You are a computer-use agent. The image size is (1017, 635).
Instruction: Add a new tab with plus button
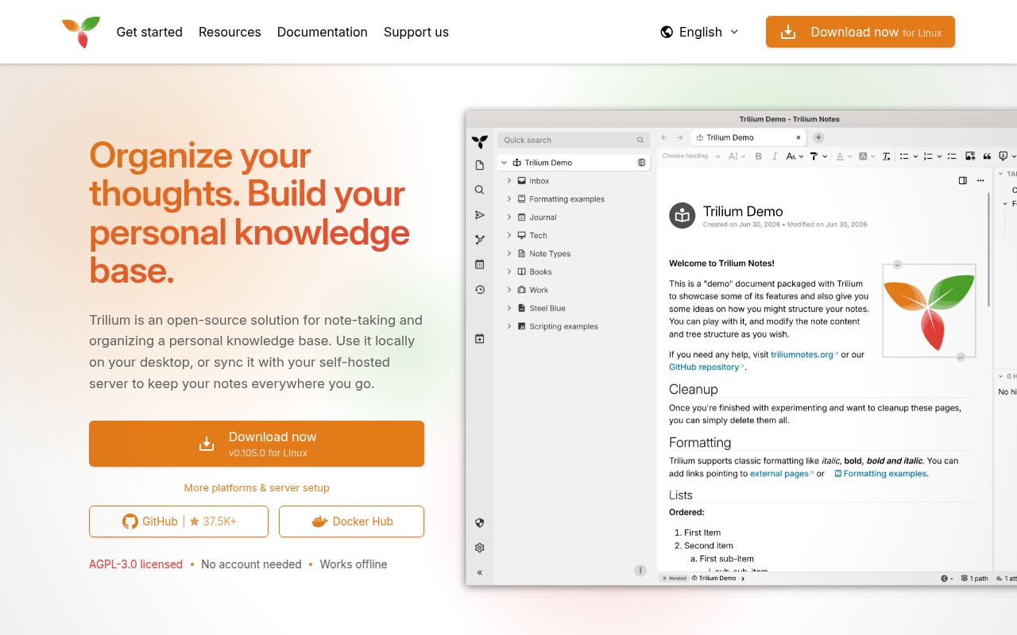click(818, 137)
